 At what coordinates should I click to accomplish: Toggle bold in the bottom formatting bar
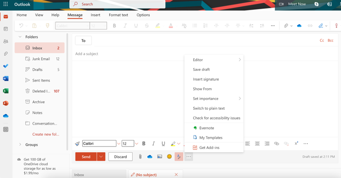[144, 144]
